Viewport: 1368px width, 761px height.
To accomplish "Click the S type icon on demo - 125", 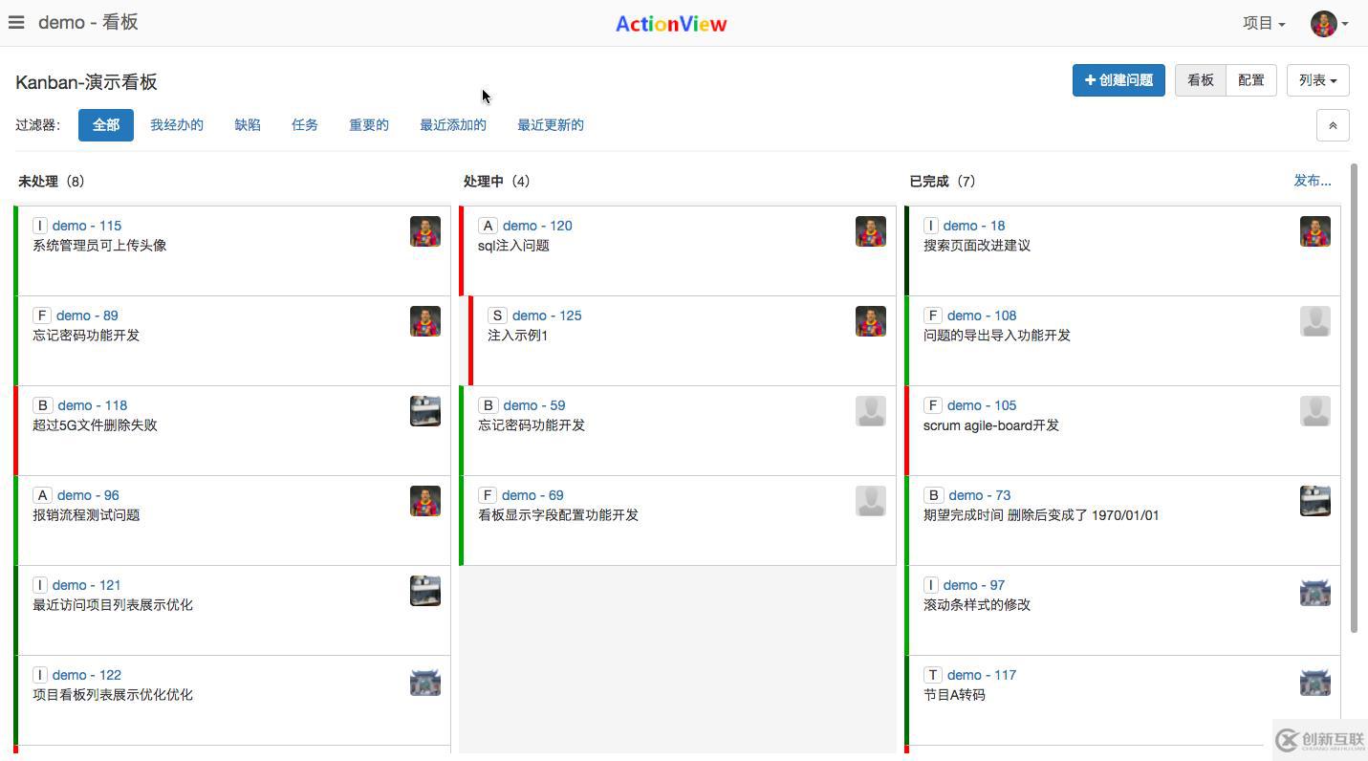I will (497, 315).
